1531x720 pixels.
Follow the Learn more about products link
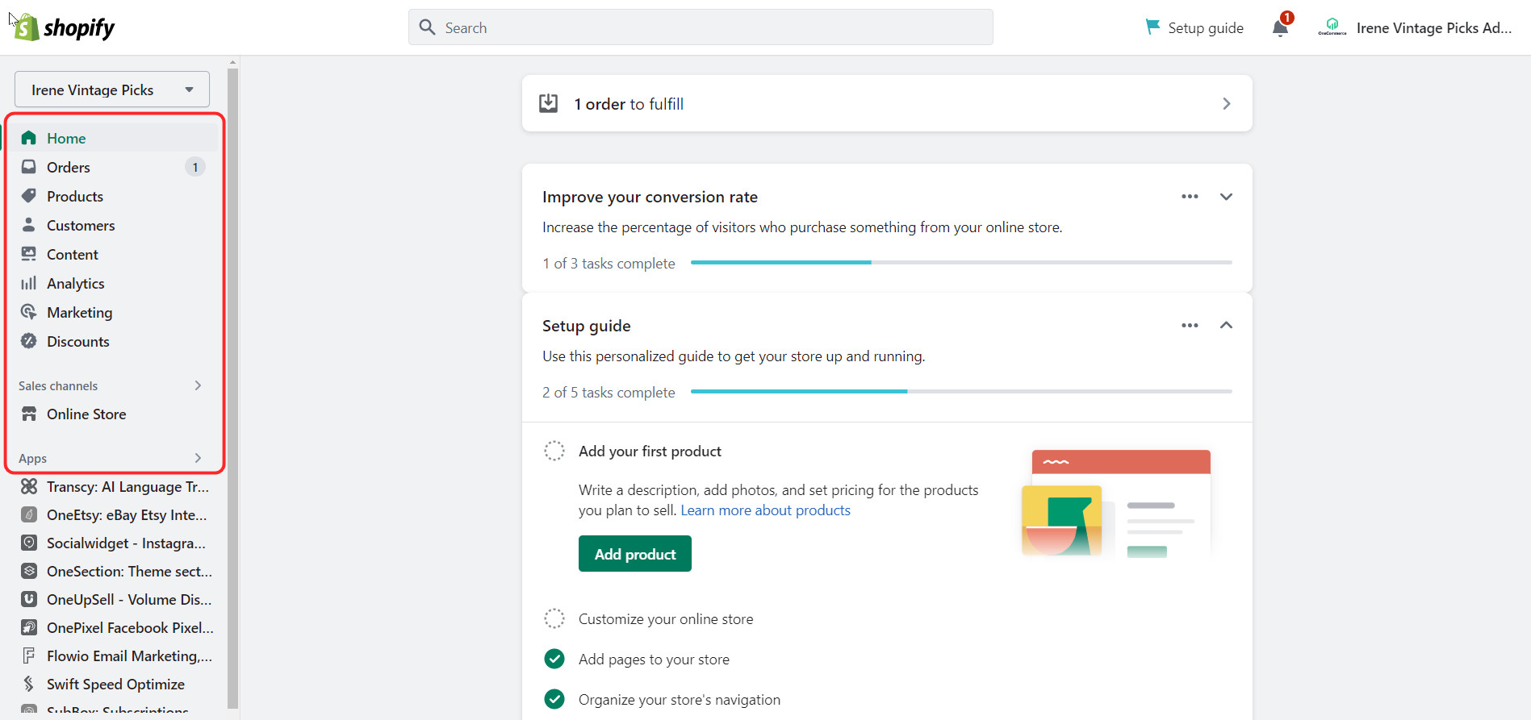click(765, 510)
